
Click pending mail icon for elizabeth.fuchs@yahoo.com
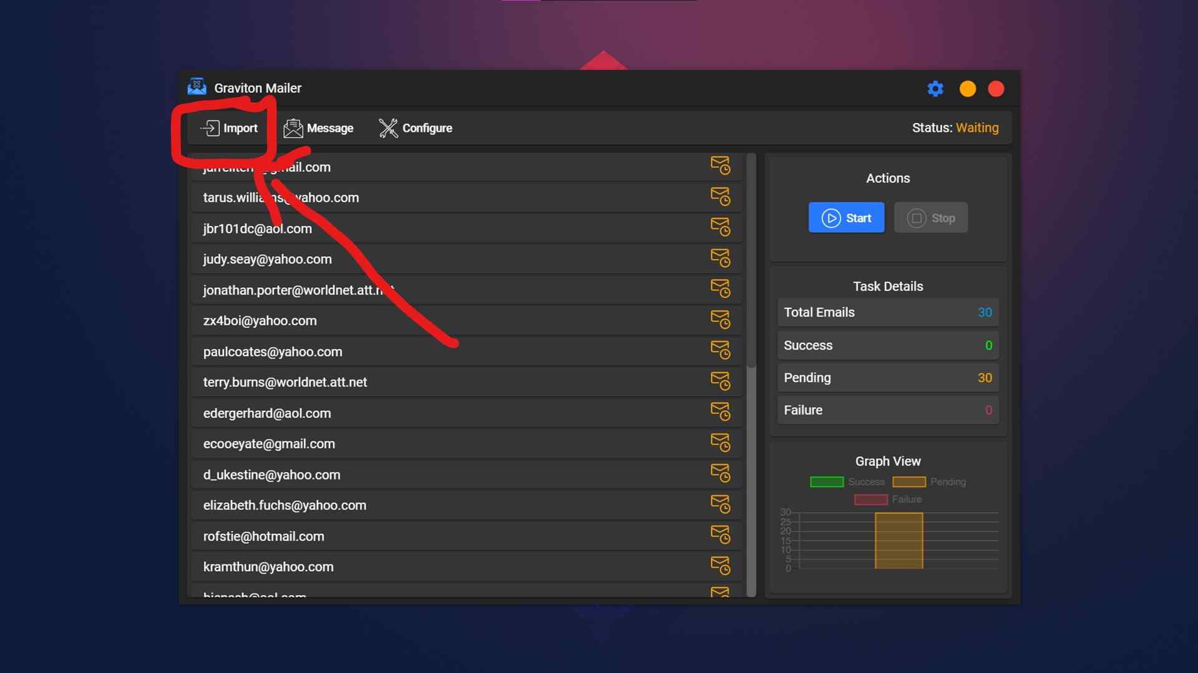720,504
